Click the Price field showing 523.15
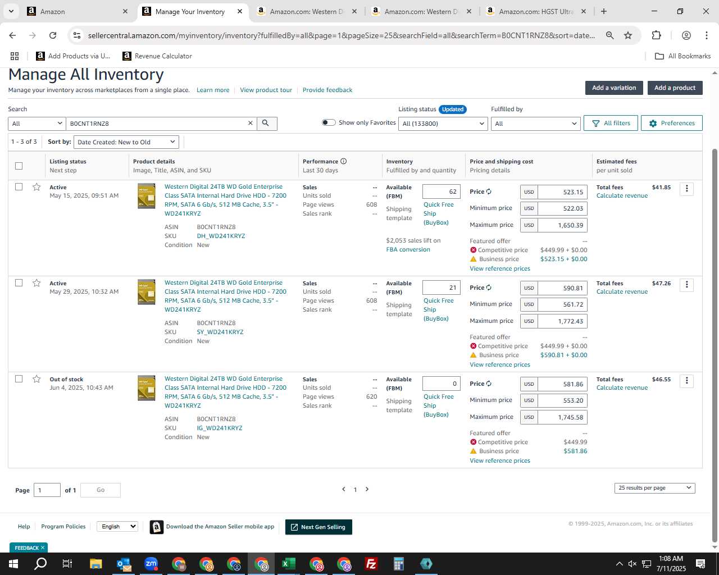 [562, 192]
